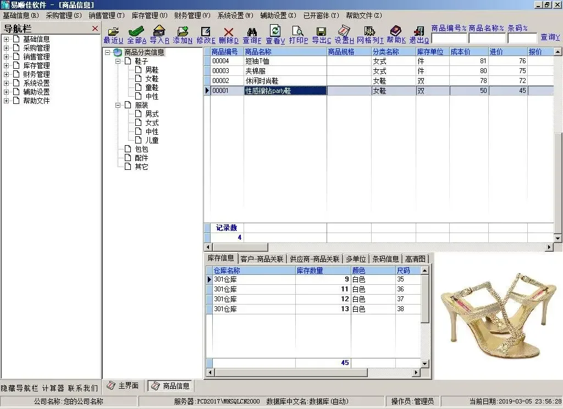The height and width of the screenshot is (409, 563).
Task: Expand the 基础信息 navigation node
Action: [6, 39]
